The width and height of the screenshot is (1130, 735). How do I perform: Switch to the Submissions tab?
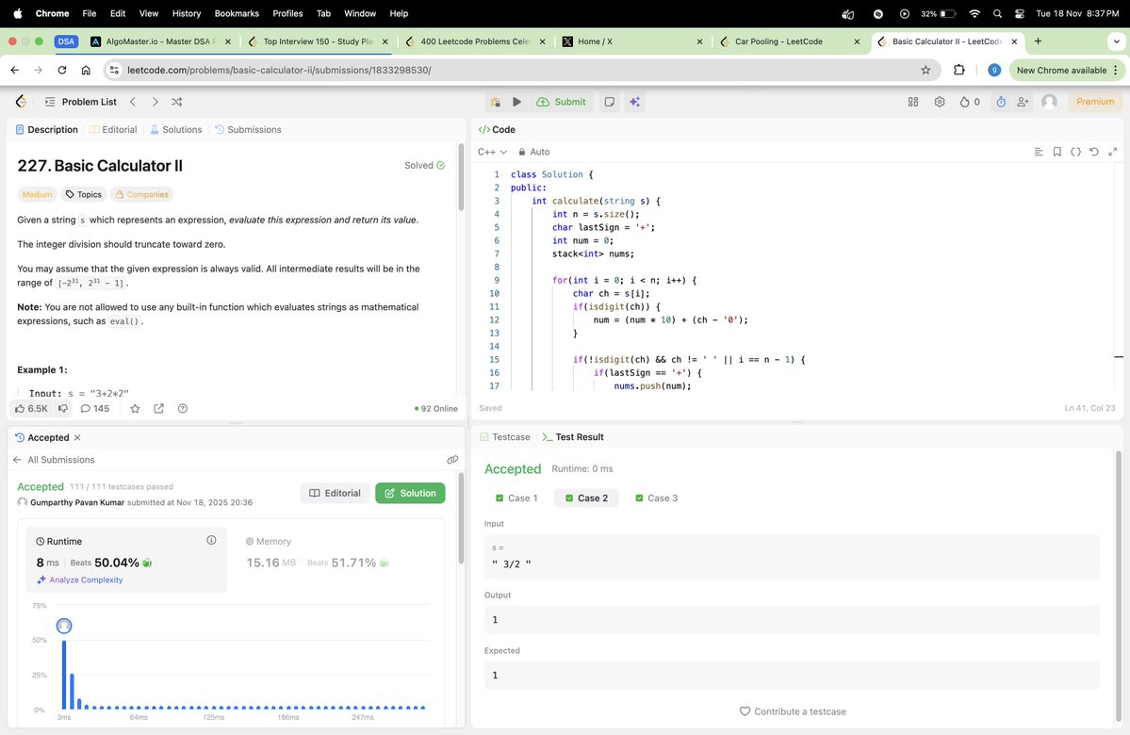[248, 130]
